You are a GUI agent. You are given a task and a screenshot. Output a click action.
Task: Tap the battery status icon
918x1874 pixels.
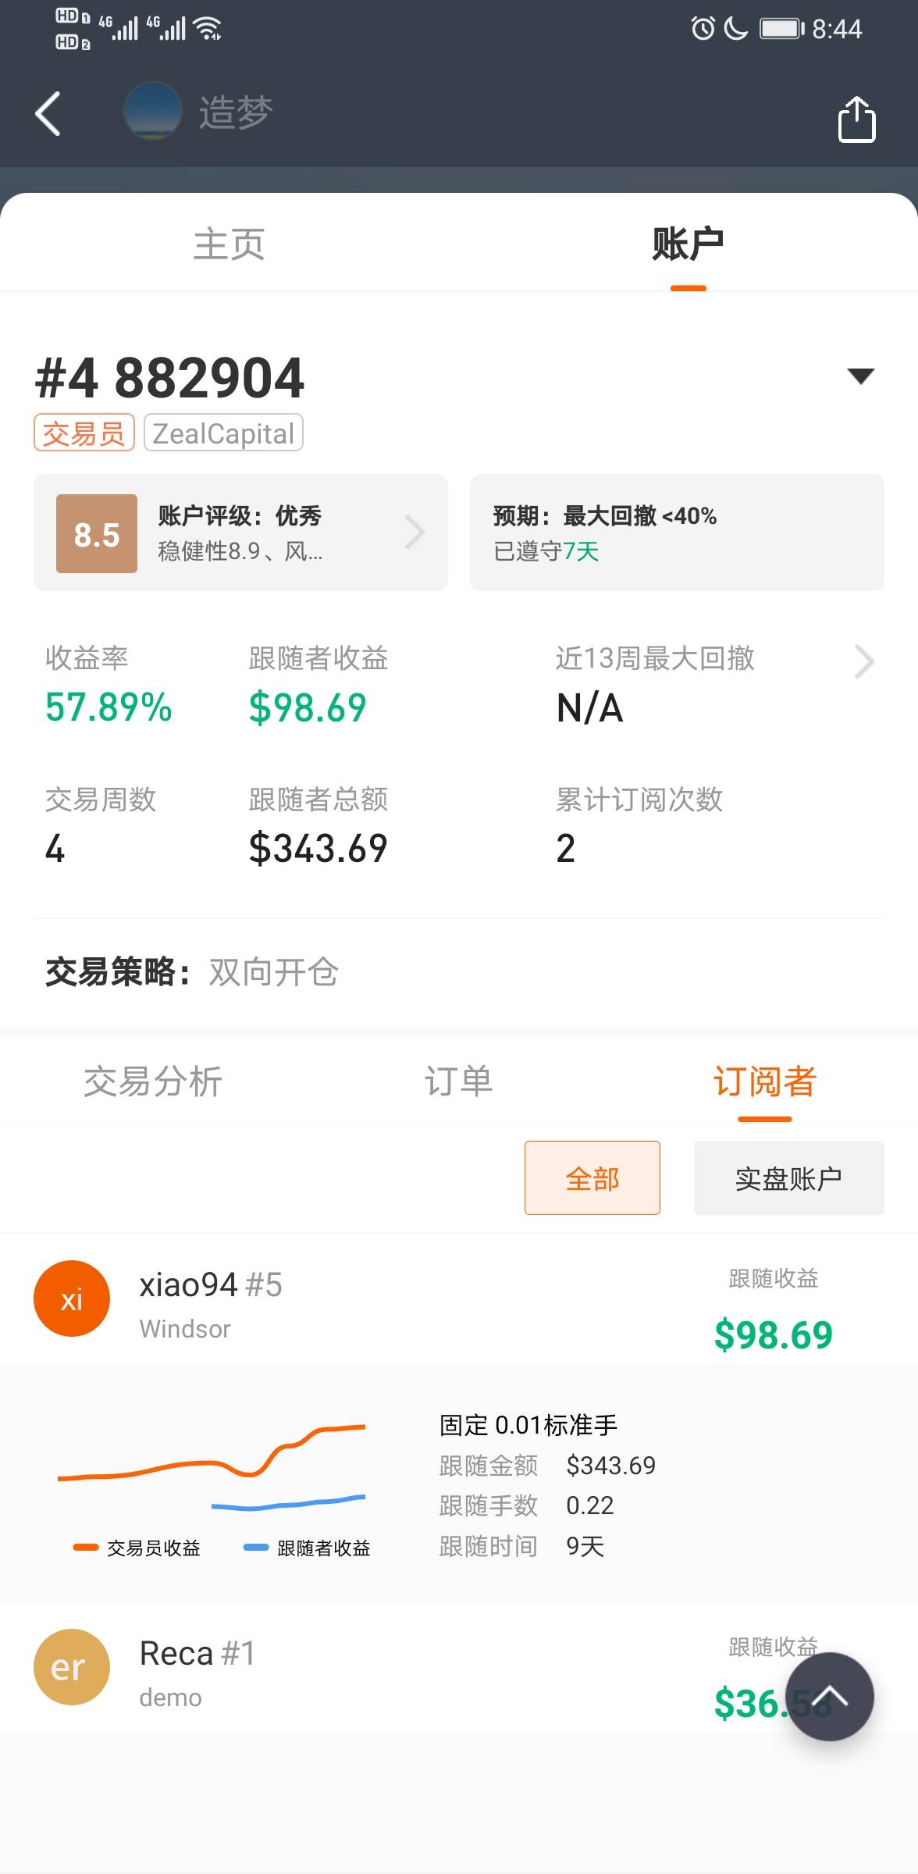(782, 29)
